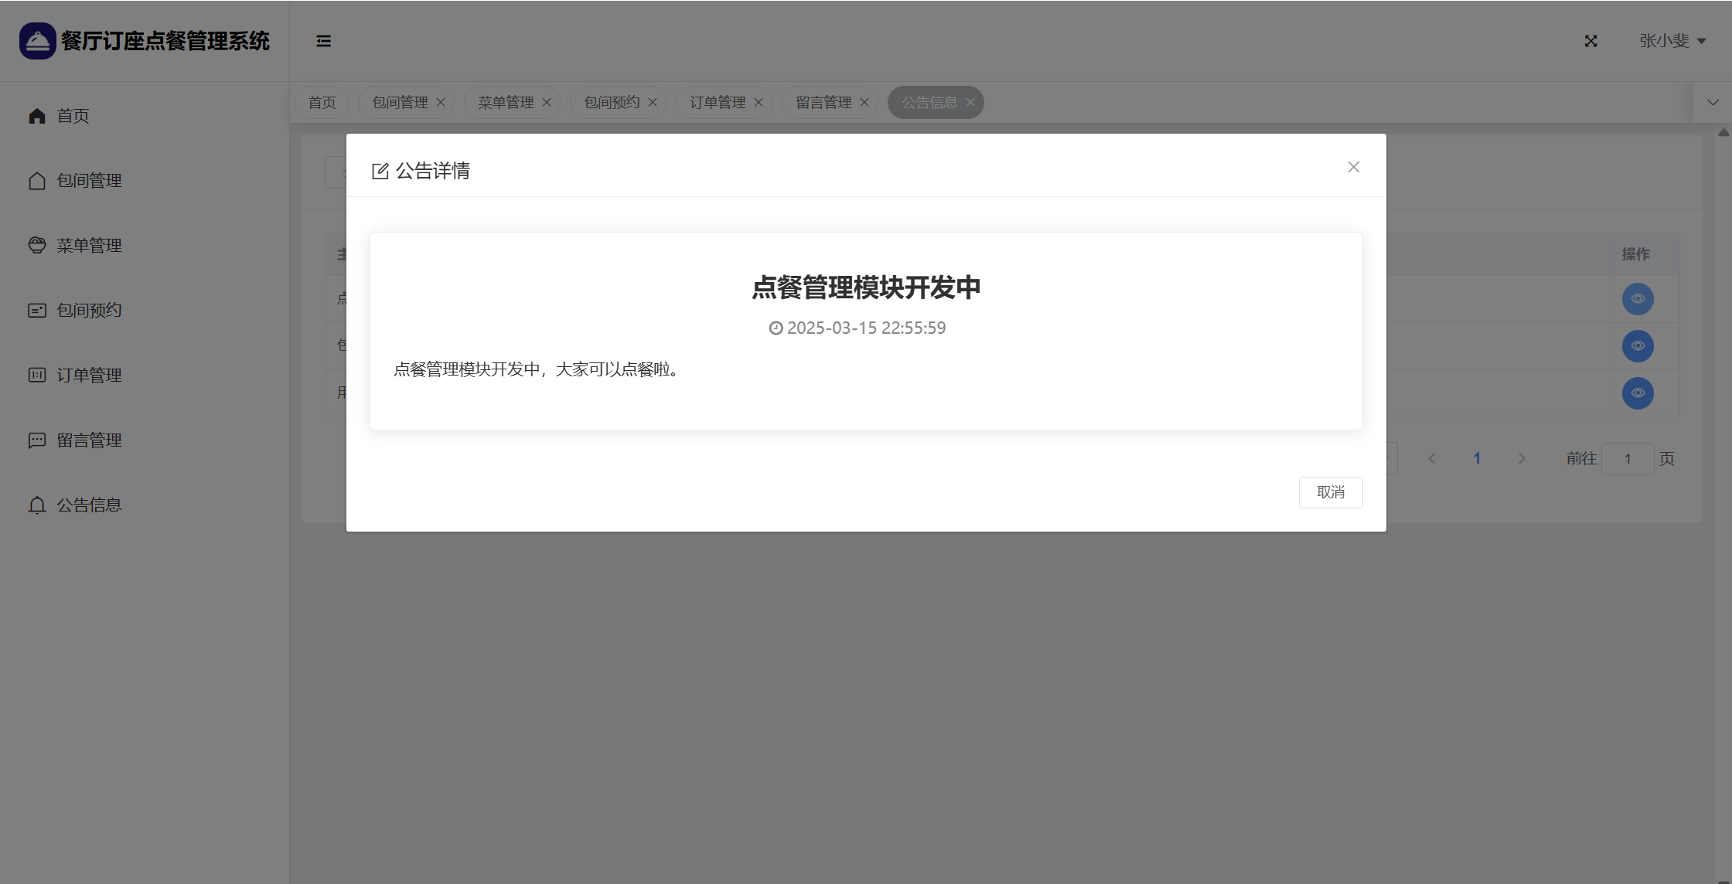This screenshot has height=884, width=1732.
Task: Click the sidebar collapse hamburger icon
Action: tap(323, 41)
